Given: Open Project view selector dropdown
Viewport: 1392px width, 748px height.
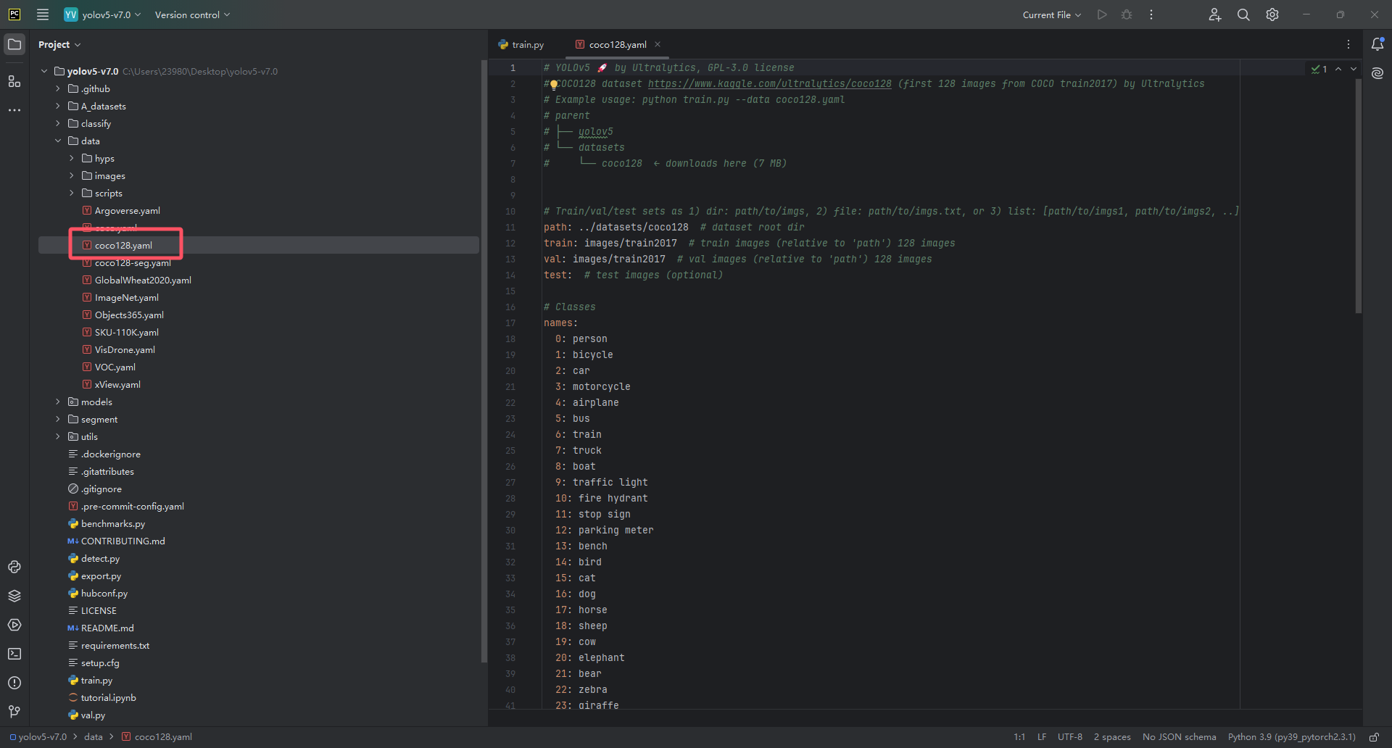Looking at the screenshot, I should [x=59, y=44].
